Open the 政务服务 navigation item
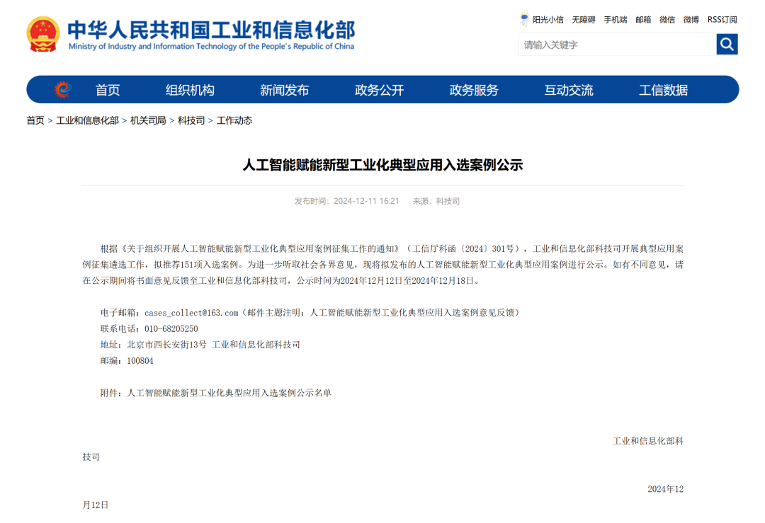The width and height of the screenshot is (765, 523). 474,90
